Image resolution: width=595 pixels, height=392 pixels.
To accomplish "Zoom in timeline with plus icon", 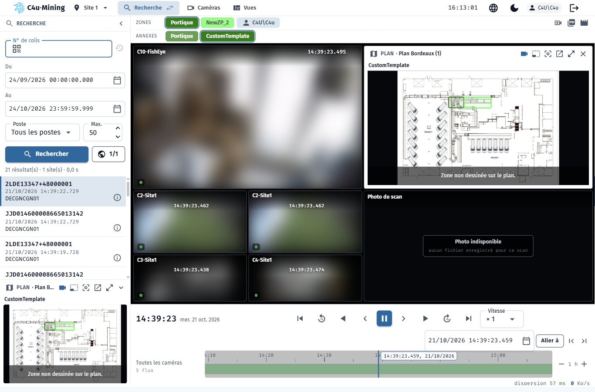I will [x=585, y=364].
